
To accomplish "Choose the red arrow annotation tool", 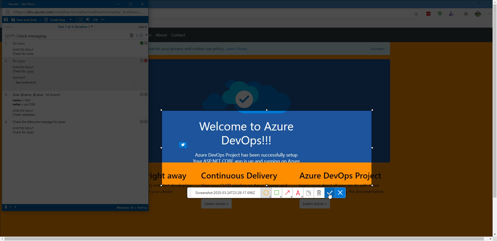I will [287, 193].
